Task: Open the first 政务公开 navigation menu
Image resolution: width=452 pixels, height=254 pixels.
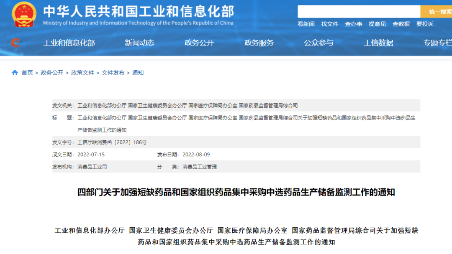Action: 199,43
